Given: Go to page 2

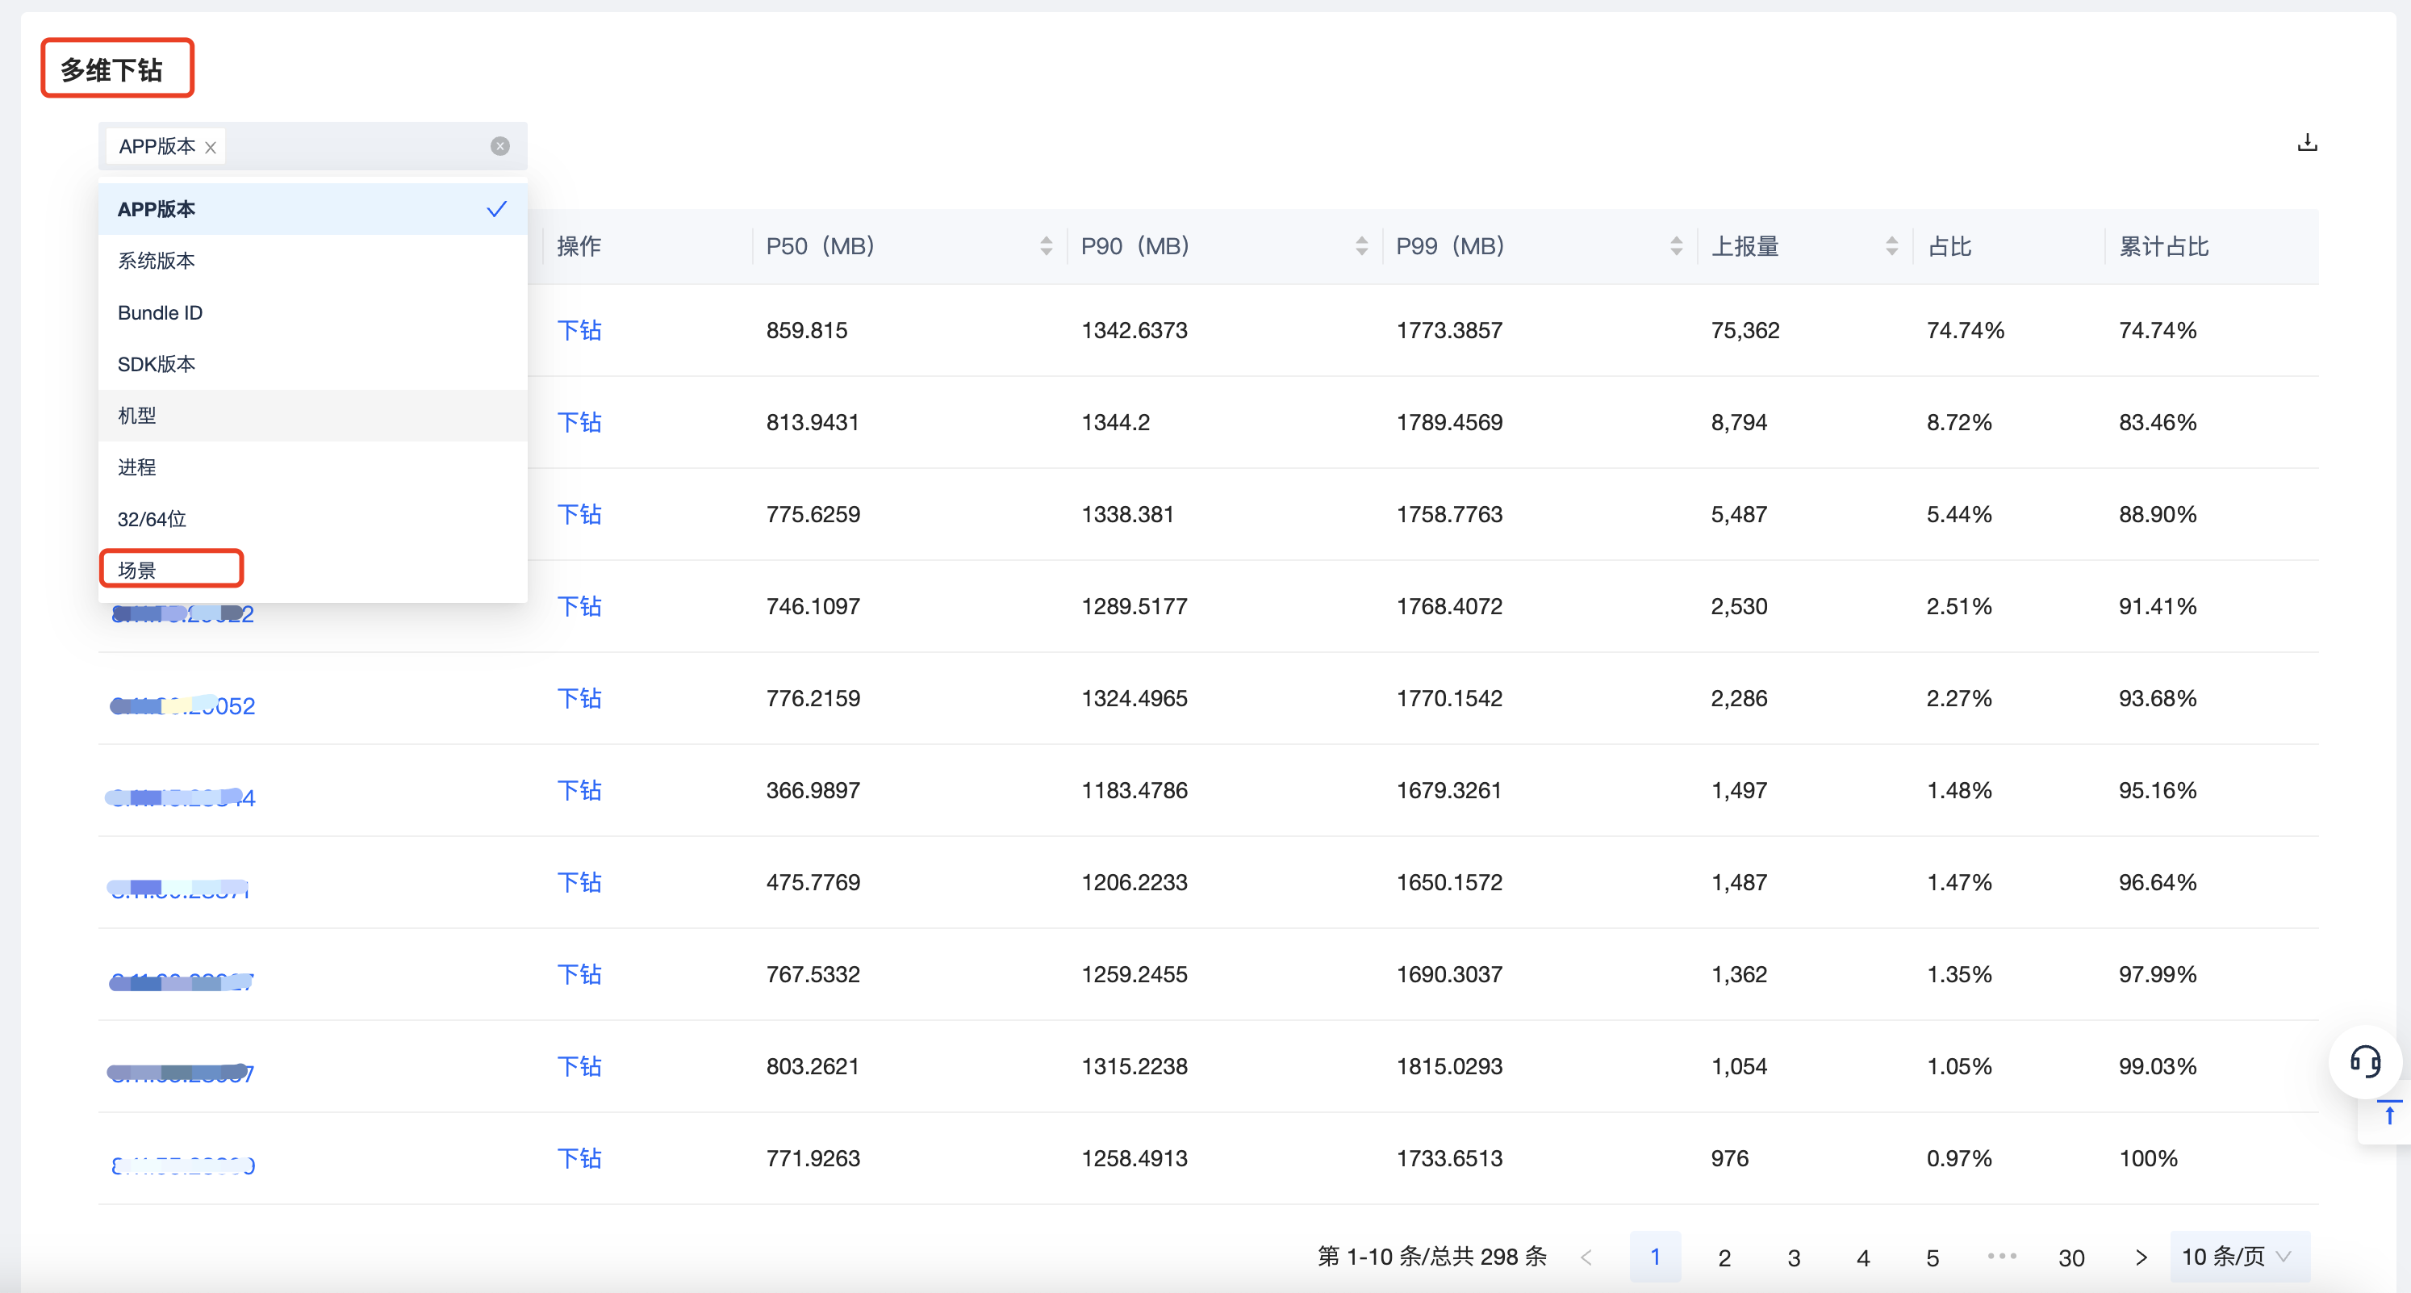Looking at the screenshot, I should [x=1724, y=1257].
